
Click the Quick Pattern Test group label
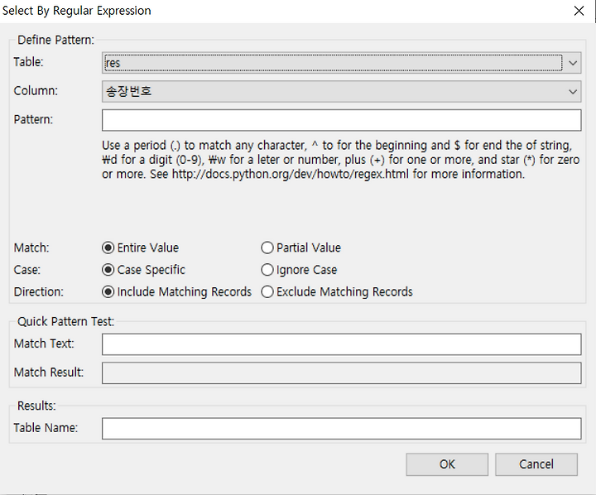coord(65,322)
